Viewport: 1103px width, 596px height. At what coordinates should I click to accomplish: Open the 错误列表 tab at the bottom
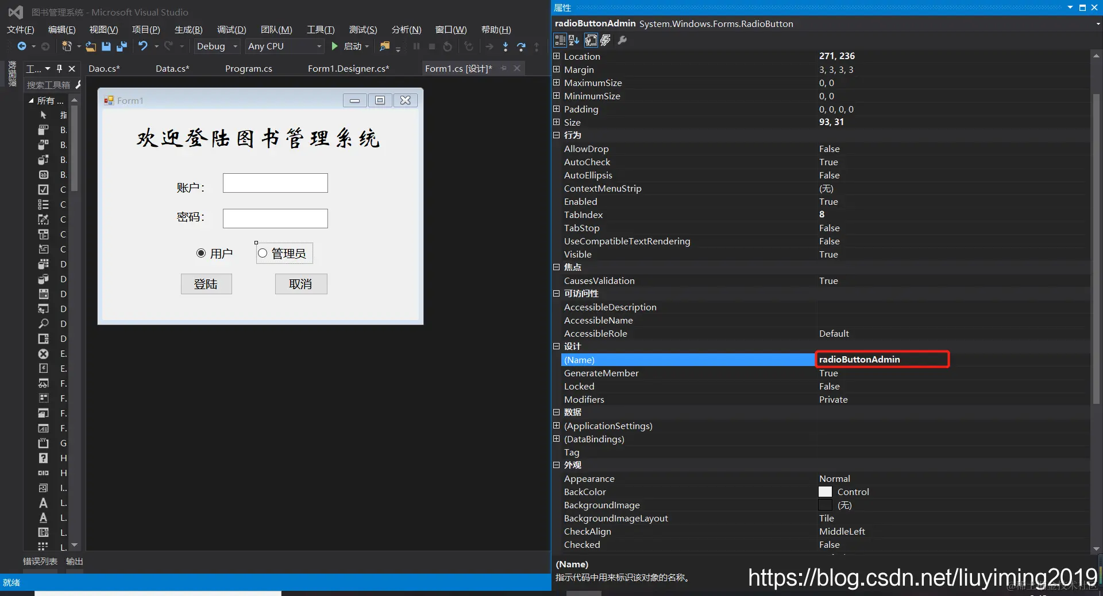click(40, 562)
